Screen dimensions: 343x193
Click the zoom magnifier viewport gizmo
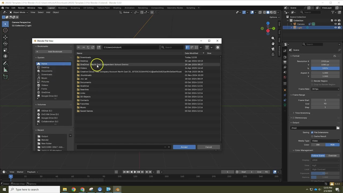click(273, 38)
